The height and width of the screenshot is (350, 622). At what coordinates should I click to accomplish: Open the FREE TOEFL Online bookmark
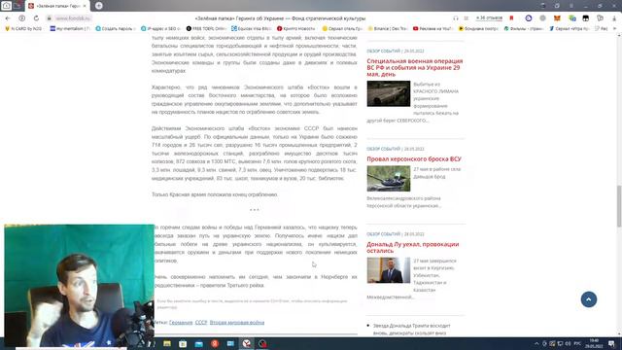(x=206, y=28)
